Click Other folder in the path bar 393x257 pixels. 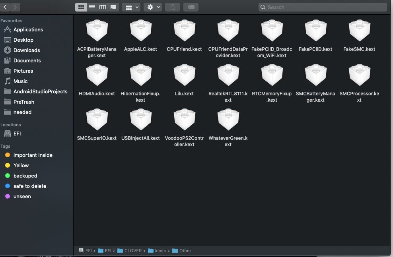[182, 251]
